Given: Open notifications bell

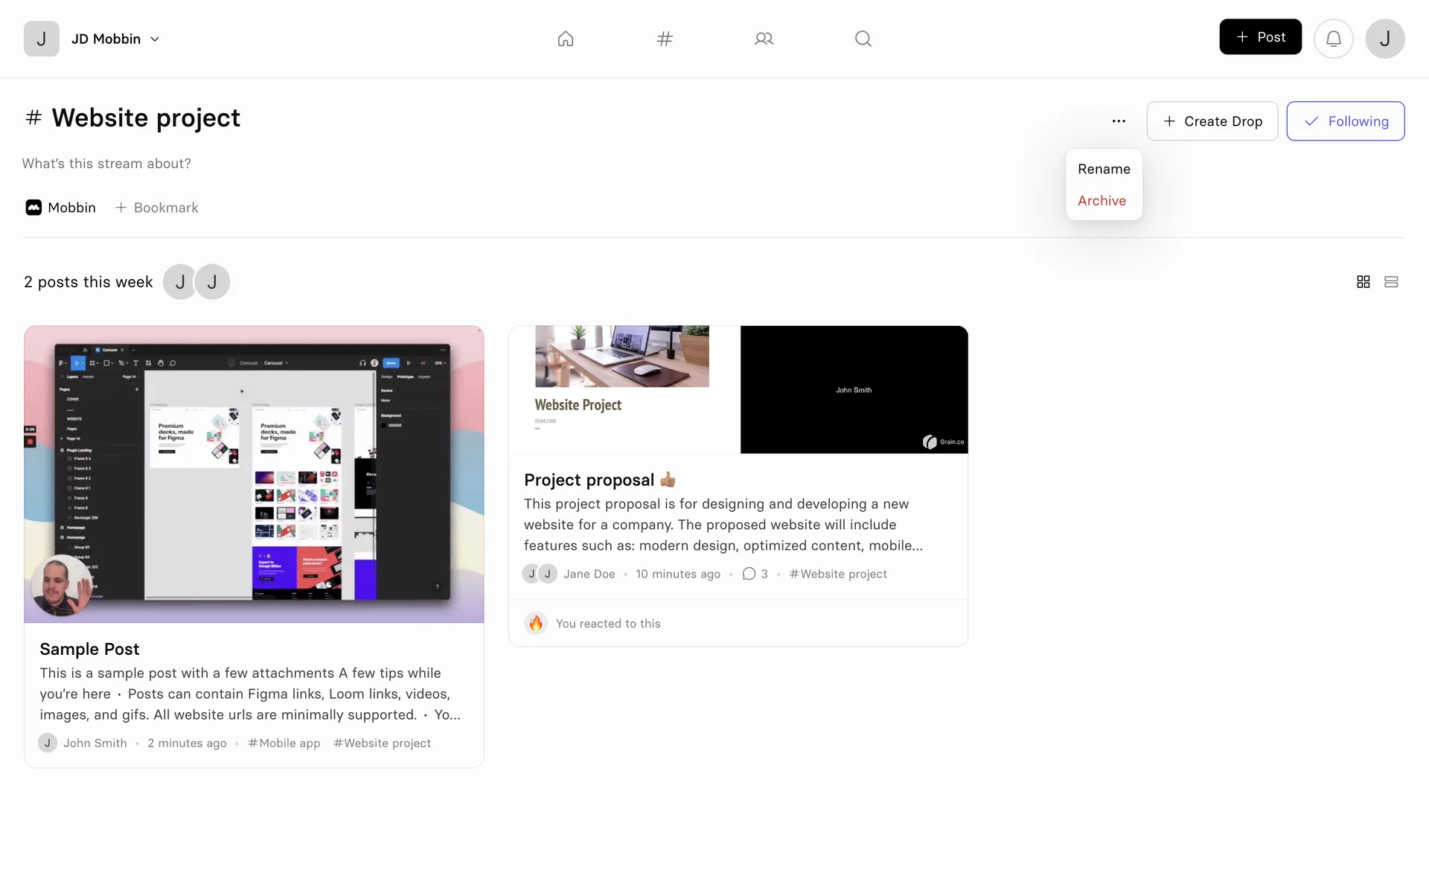Looking at the screenshot, I should click(x=1333, y=39).
